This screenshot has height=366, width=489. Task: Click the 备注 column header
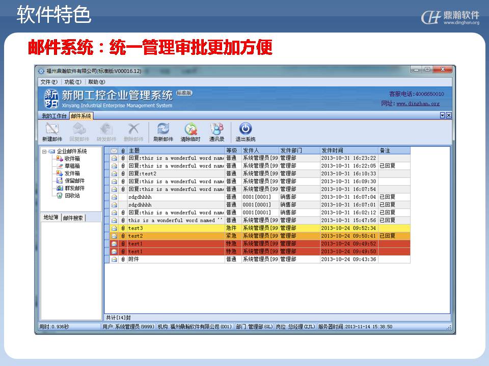click(394, 150)
